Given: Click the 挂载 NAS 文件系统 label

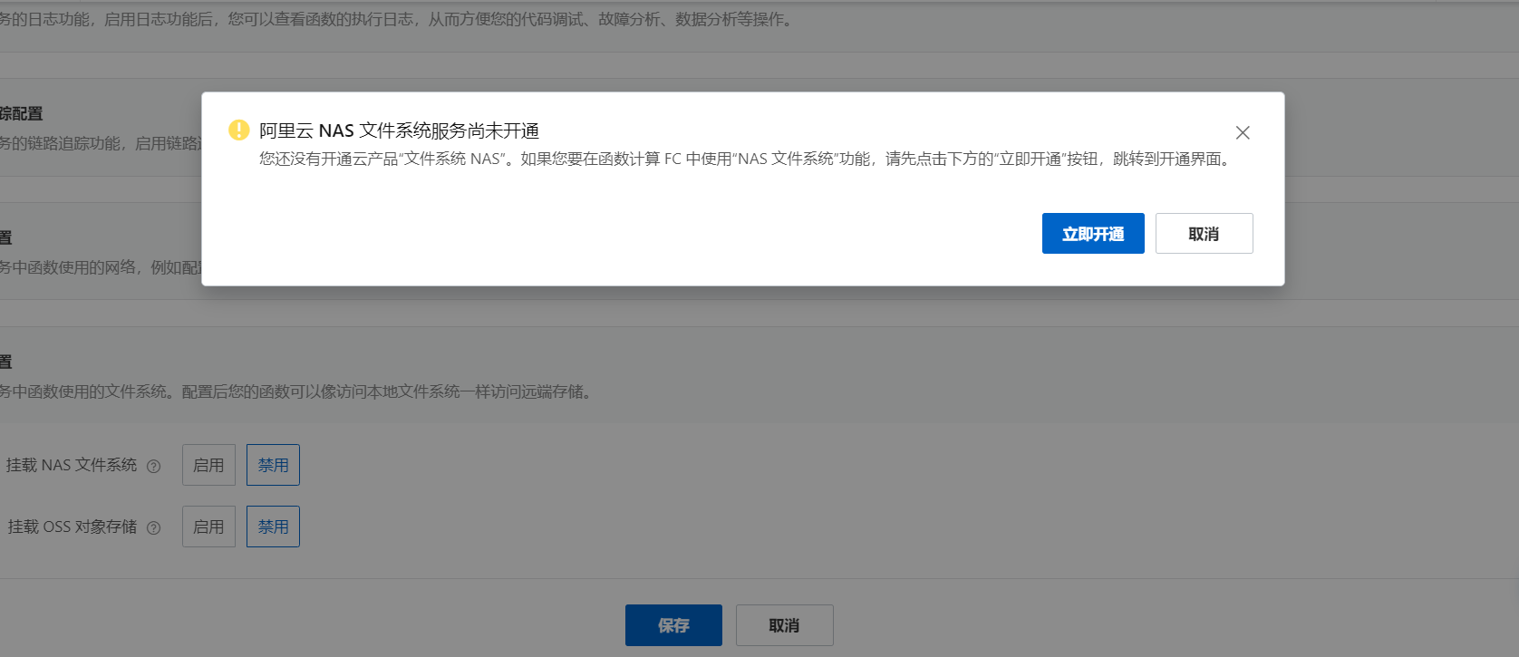Looking at the screenshot, I should click(x=72, y=465).
